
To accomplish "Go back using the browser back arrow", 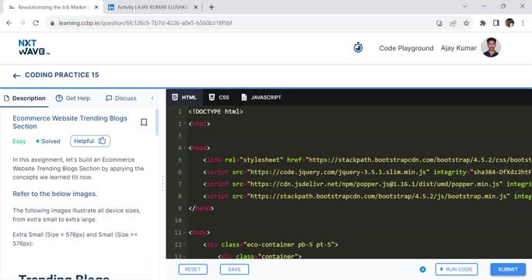I will click(x=9, y=23).
